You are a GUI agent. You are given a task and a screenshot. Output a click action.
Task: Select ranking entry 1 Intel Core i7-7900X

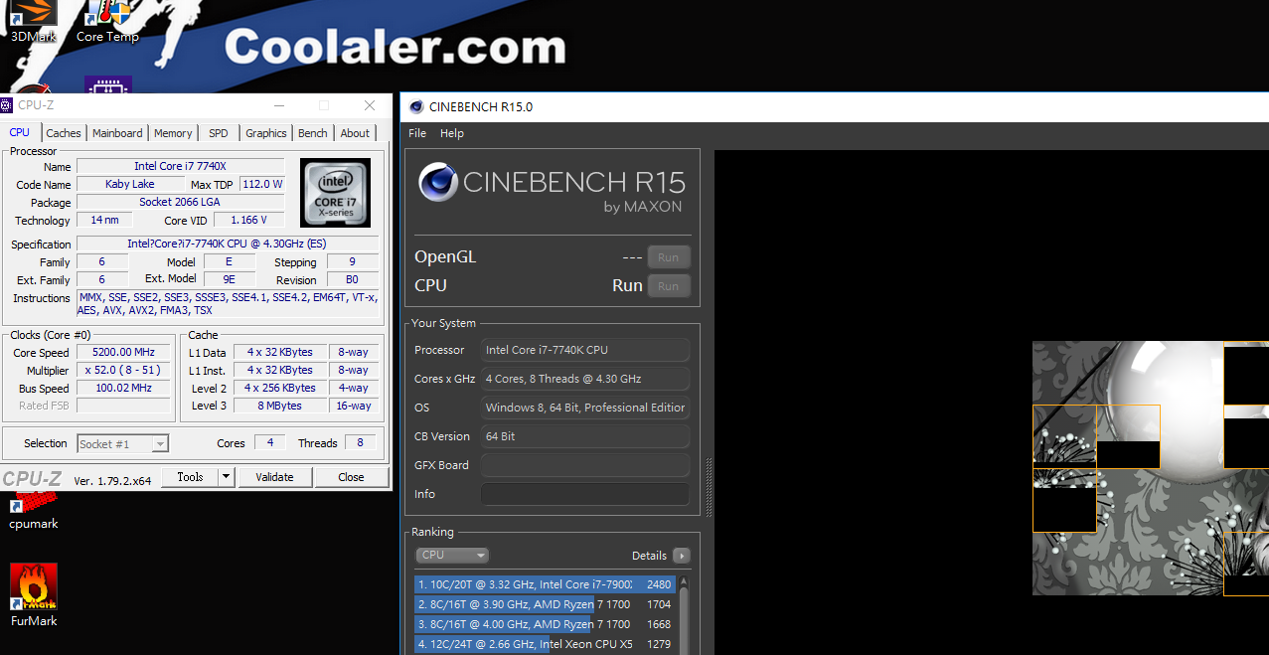point(545,584)
